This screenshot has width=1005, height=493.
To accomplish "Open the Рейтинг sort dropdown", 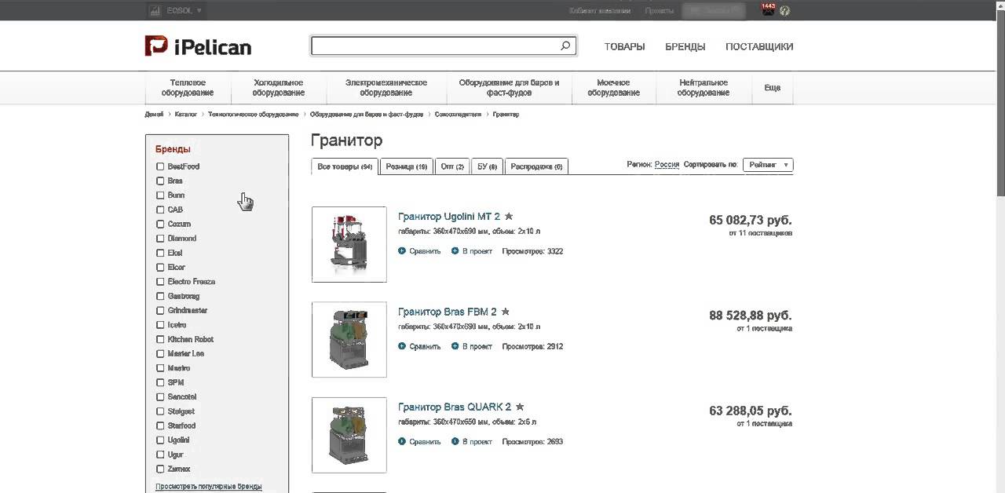I will [x=768, y=165].
